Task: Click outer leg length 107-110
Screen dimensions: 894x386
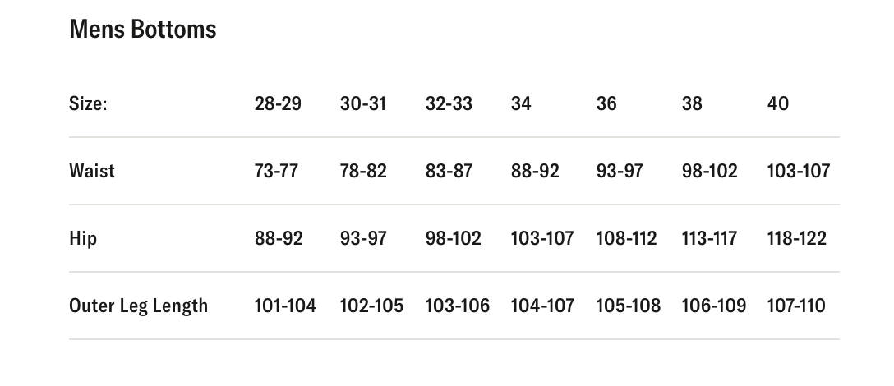Action: (x=795, y=306)
